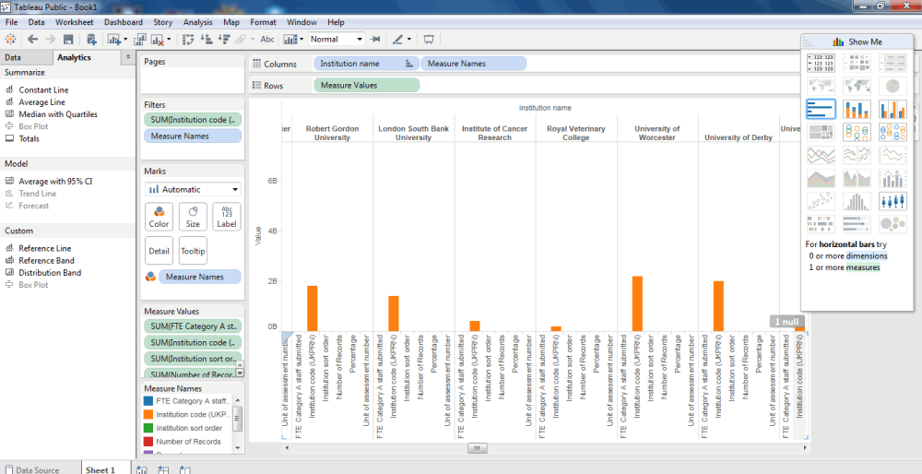Click the Tableau start page icon
Screen dimensions: 922x474
[x=10, y=40]
